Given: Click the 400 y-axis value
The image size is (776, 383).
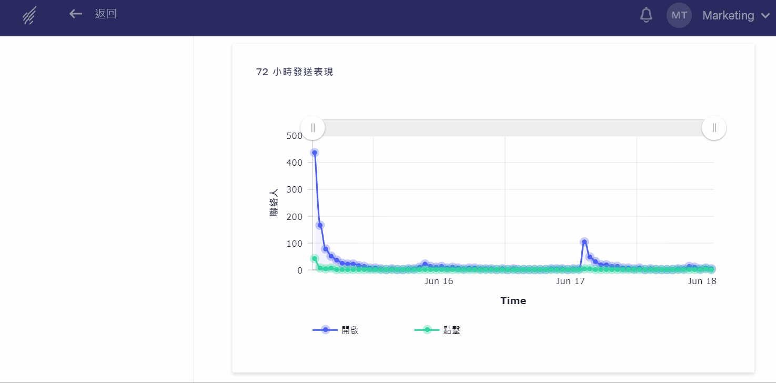Looking at the screenshot, I should [x=294, y=163].
